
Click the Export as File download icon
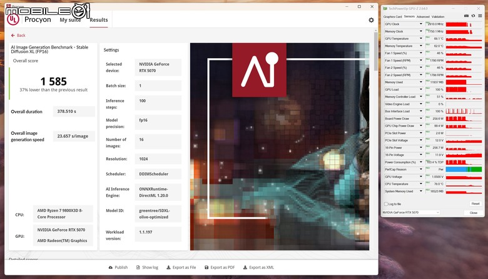[168, 267]
